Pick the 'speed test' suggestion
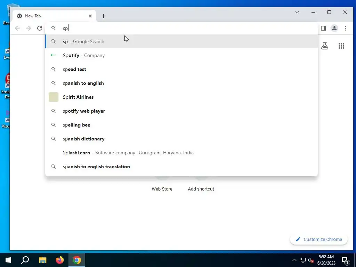The height and width of the screenshot is (267, 356). tap(181, 69)
